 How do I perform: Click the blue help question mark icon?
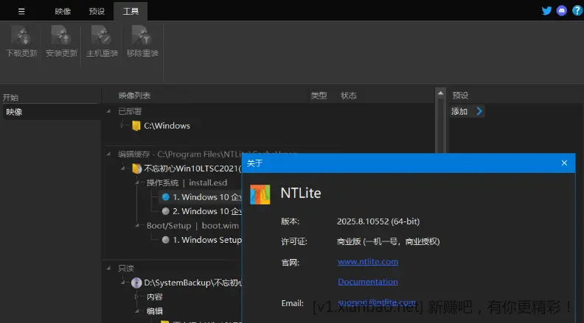pos(577,10)
